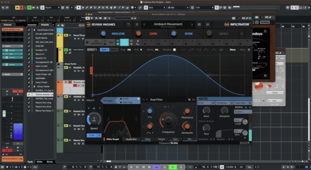The image size is (311, 170).
Task: Click the Stop transport button
Action: click(165, 167)
